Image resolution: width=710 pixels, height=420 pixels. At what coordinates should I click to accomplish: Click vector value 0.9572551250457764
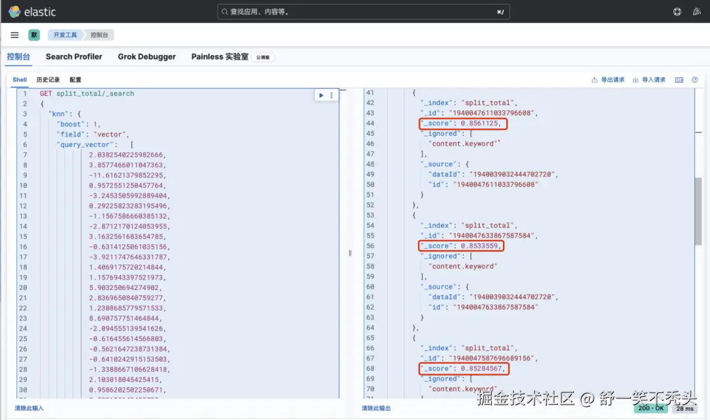[128, 185]
